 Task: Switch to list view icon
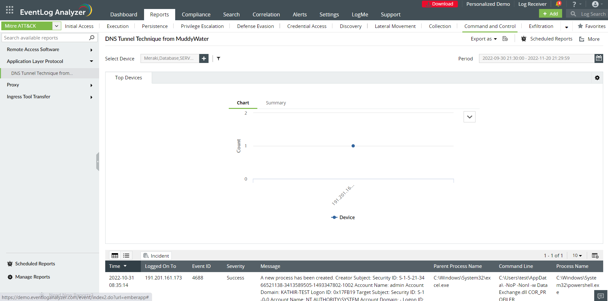(x=126, y=256)
